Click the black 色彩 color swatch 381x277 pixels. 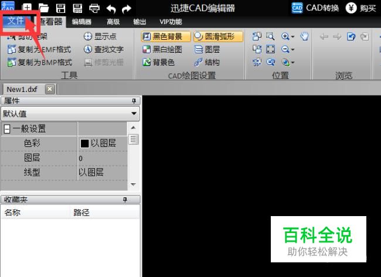(84, 143)
